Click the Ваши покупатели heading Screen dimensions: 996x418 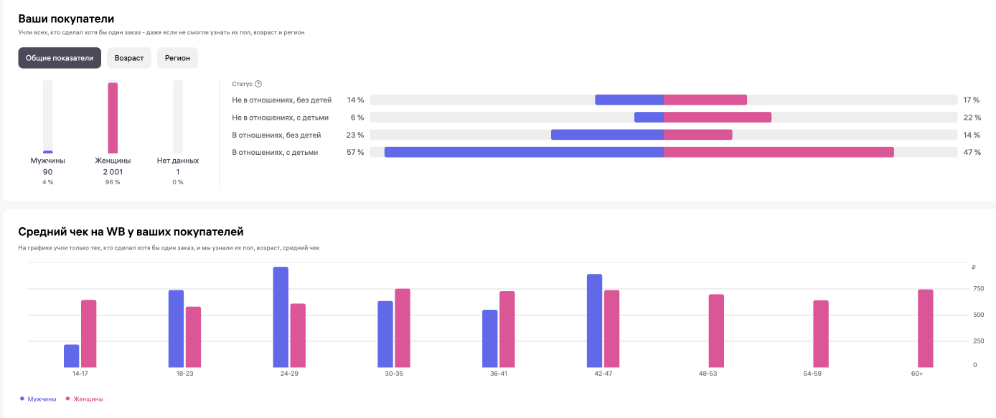(66, 19)
